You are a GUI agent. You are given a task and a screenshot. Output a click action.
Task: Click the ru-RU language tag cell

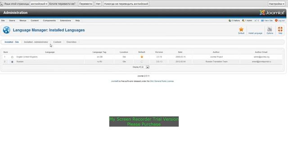coord(99,62)
